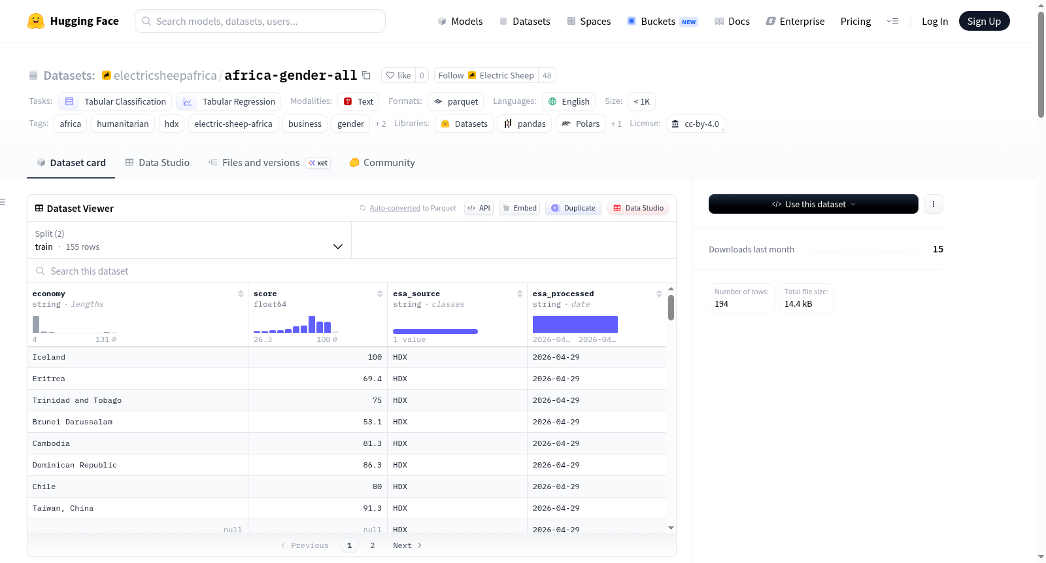Like the dataset with the heart button
The height and width of the screenshot is (563, 1046).
click(398, 75)
